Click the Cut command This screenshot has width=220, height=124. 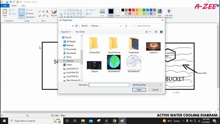click(12, 10)
